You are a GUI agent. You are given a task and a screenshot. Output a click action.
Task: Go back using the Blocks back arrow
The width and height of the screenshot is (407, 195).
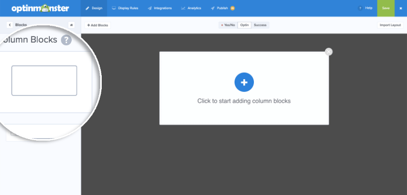click(10, 25)
